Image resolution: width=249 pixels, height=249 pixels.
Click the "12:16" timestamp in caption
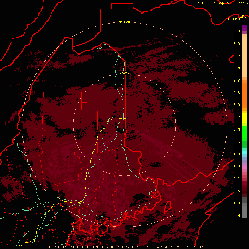(198, 247)
